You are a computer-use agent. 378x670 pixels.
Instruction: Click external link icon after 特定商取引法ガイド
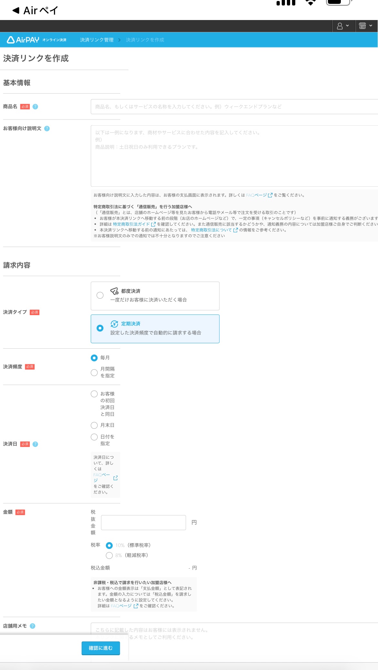(153, 224)
